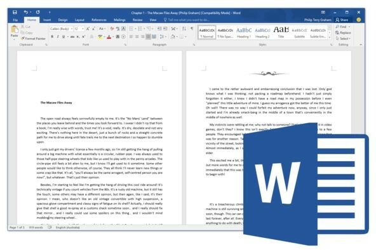The width and height of the screenshot is (376, 250).
Task: Open the smiley feedback icon
Action: pos(359,20)
